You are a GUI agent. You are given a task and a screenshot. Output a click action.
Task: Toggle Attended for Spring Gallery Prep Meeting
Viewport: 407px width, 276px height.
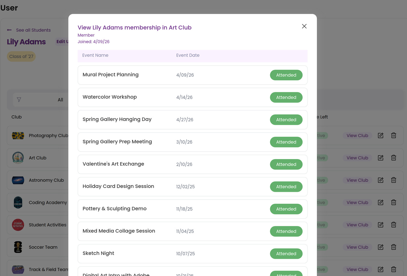[x=286, y=142]
